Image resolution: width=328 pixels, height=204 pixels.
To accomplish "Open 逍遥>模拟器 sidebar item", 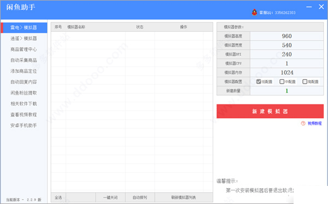I will pos(24,38).
